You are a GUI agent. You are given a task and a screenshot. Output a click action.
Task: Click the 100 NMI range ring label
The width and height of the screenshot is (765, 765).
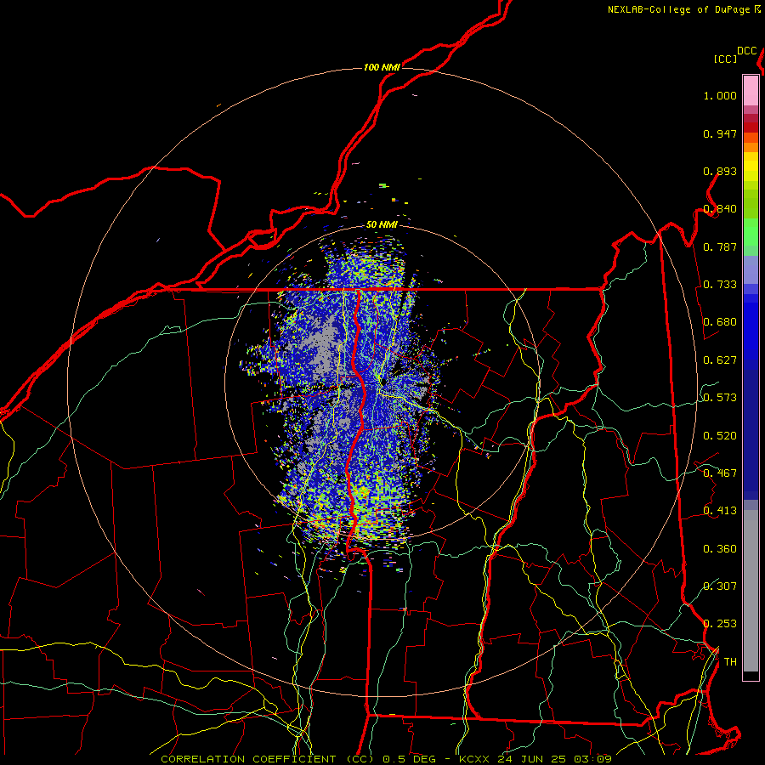click(382, 67)
